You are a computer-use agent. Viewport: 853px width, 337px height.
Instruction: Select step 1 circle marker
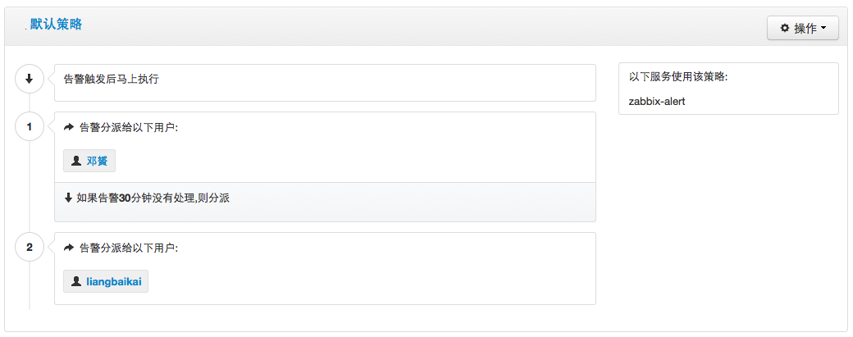pos(30,126)
